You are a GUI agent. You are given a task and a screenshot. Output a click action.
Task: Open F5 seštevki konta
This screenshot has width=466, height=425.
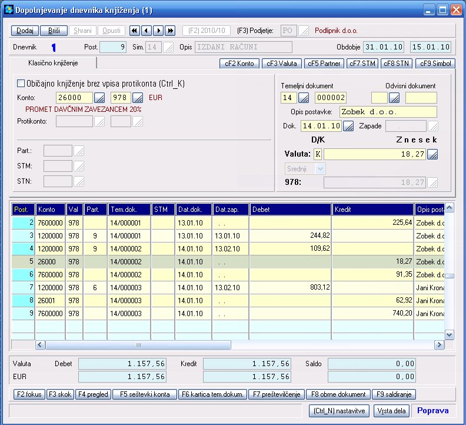144,394
